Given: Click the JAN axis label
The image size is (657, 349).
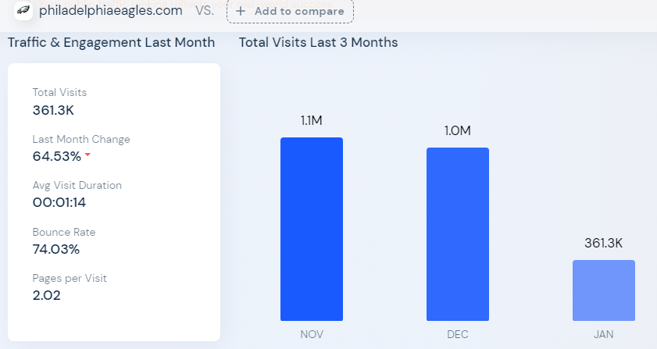Looking at the screenshot, I should [603, 334].
